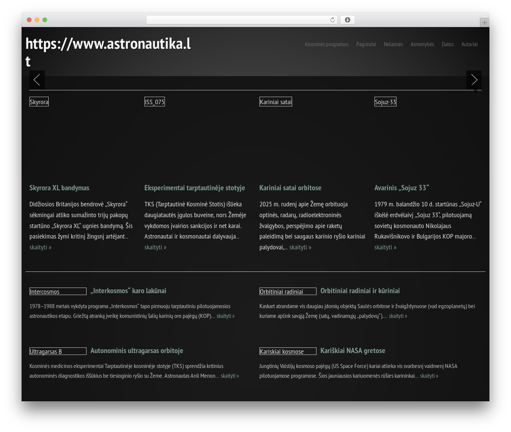Viewport: 511px width, 432px height.
Task: Open the Orbitiniai radiniai thumbnail image
Action: click(x=288, y=291)
